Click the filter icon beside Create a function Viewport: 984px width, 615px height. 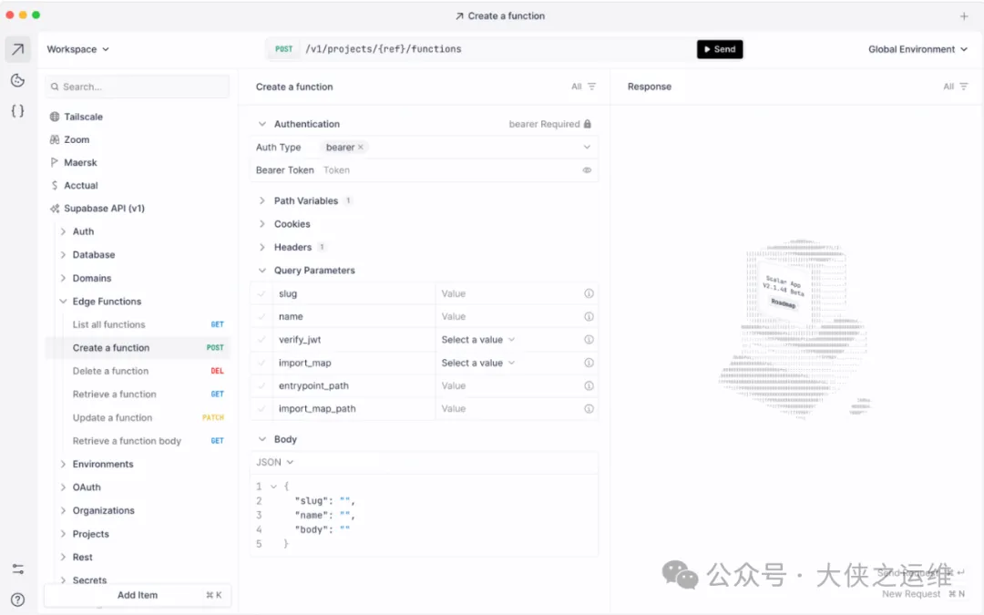pos(592,87)
